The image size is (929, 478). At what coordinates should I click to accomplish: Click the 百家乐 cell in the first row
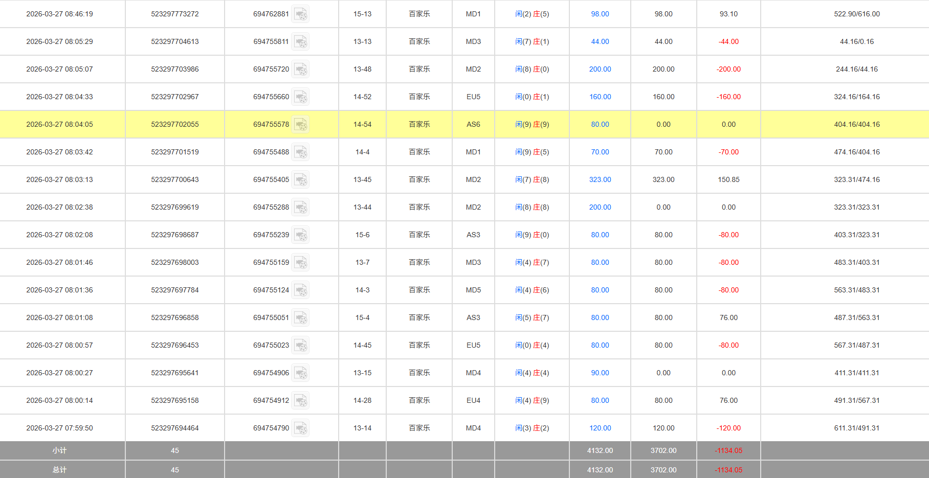click(419, 14)
